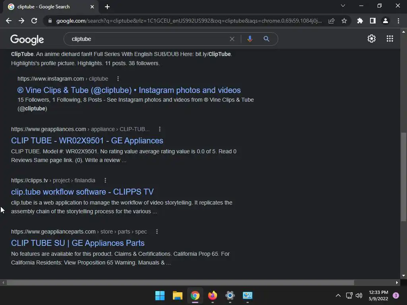Open CLIP TUBE SU | GE Appliances Parts

point(78,243)
